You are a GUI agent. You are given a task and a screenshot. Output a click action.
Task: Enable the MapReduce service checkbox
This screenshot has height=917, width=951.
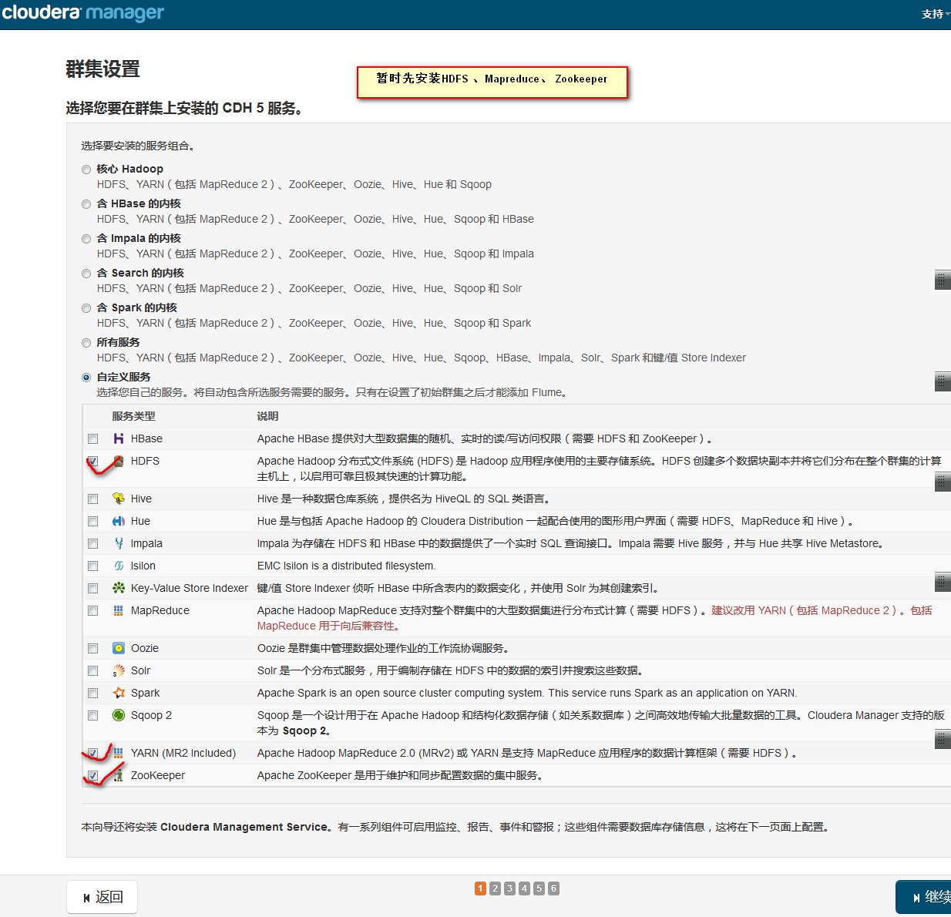[93, 611]
